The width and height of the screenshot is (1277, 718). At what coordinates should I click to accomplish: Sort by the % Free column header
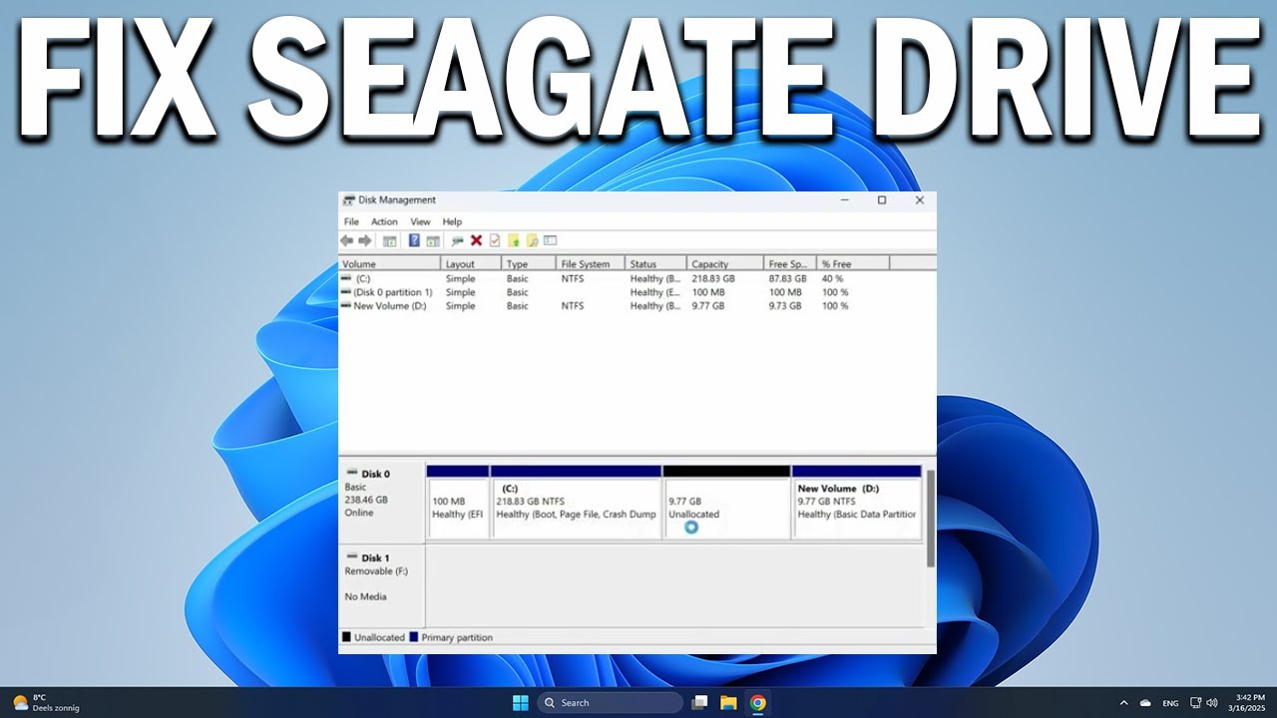pyautogui.click(x=853, y=263)
